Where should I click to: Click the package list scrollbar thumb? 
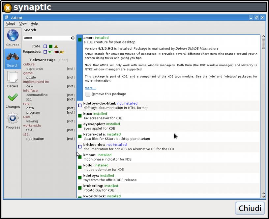pyautogui.click(x=263, y=44)
